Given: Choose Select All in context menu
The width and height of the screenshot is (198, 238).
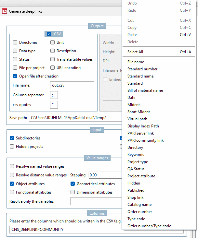Looking at the screenshot, I should (159, 52).
